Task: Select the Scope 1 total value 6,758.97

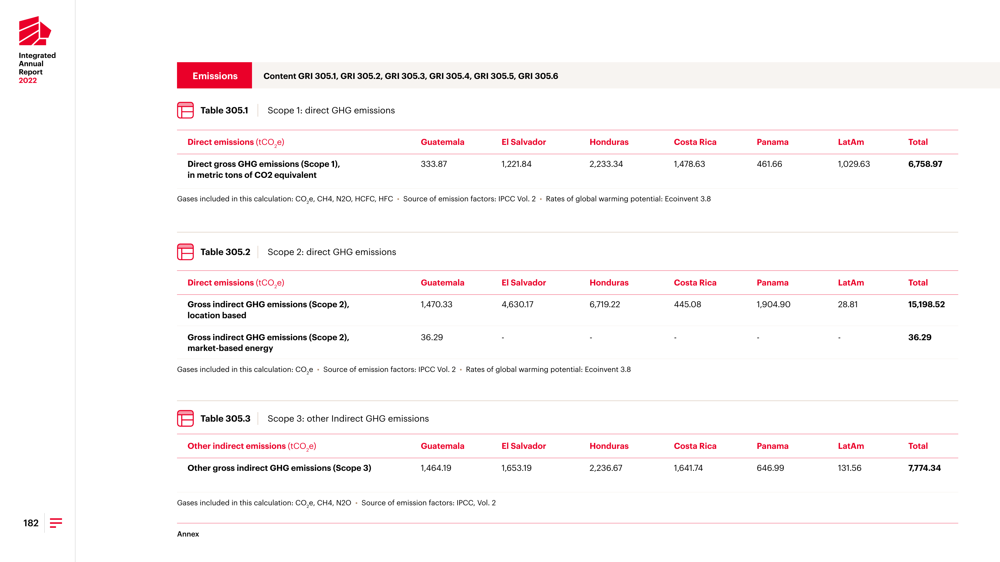Action: 925,164
